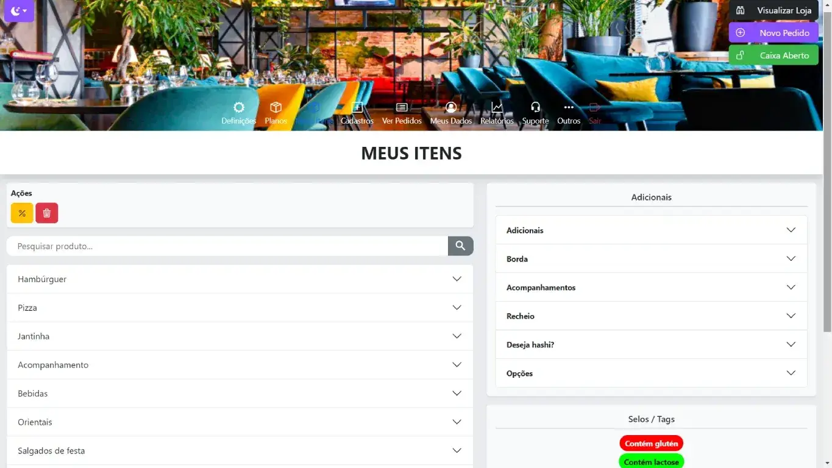Open the Suporte headset icon
The image size is (832, 468).
coord(536,108)
